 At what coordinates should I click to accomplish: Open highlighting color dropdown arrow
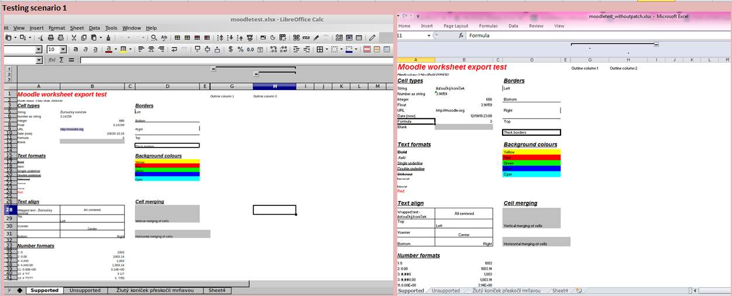[130, 49]
